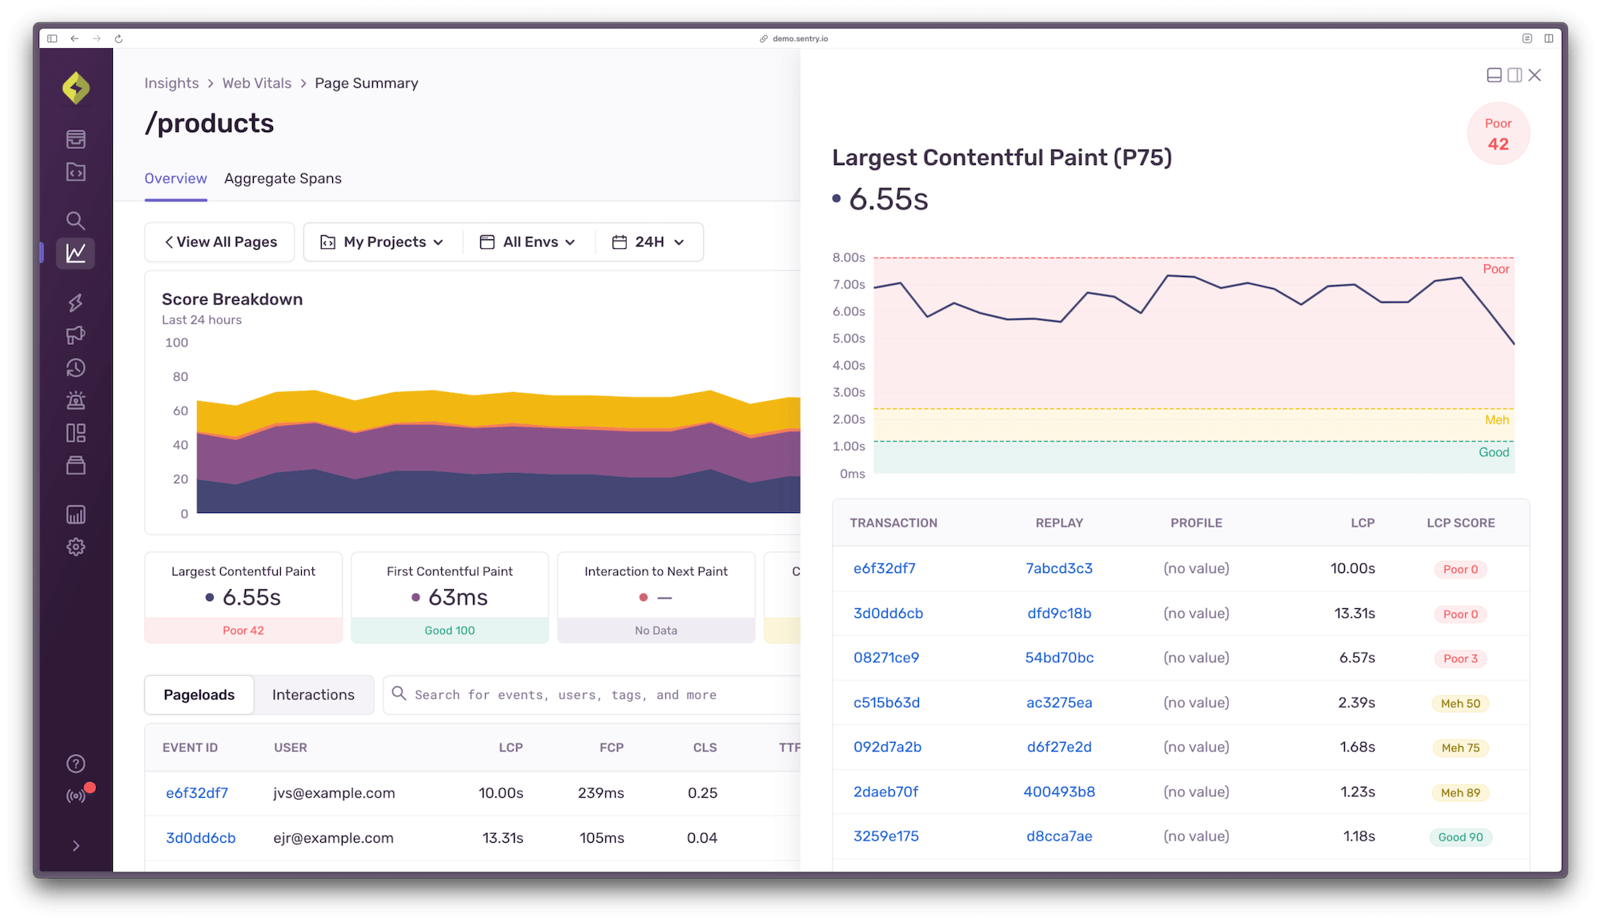Open replay d6f27e2d
1601x922 pixels.
pos(1059,747)
